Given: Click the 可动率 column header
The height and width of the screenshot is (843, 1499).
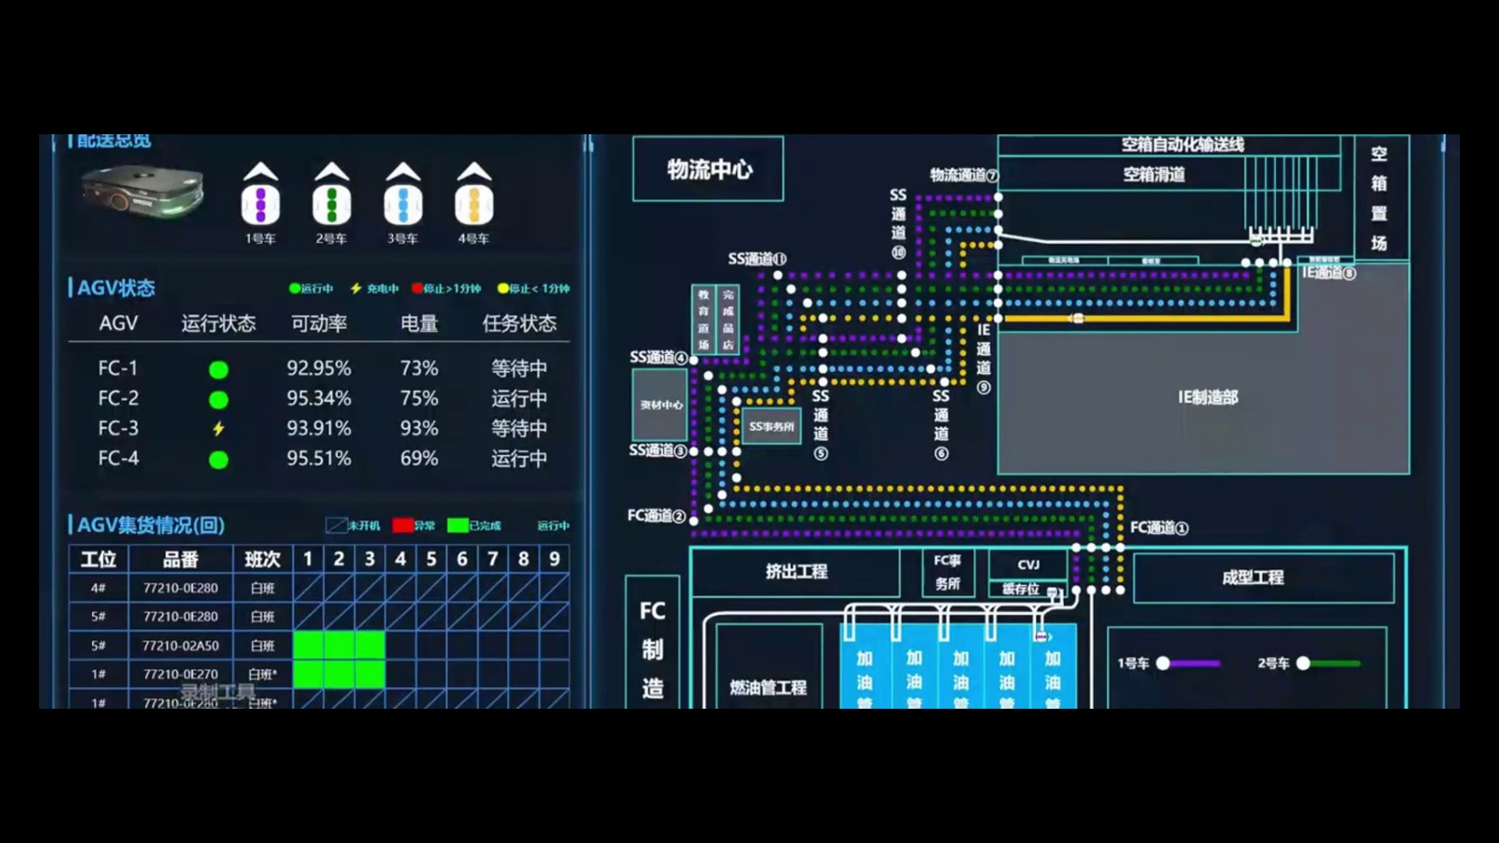Looking at the screenshot, I should (319, 323).
